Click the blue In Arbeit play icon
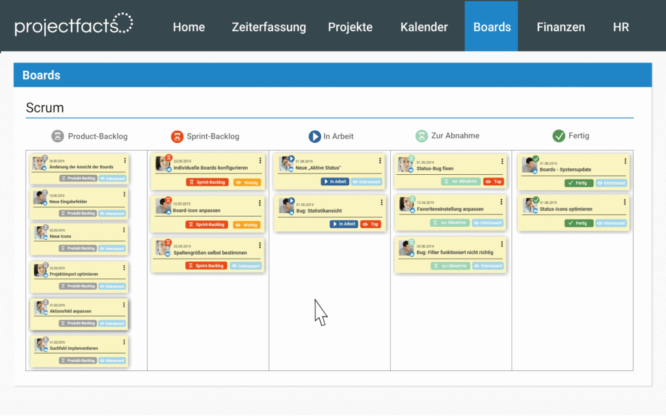This screenshot has width=666, height=416. click(x=315, y=136)
